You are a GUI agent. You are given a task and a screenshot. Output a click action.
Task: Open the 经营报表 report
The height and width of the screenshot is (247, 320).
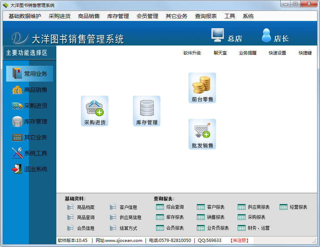293,207
